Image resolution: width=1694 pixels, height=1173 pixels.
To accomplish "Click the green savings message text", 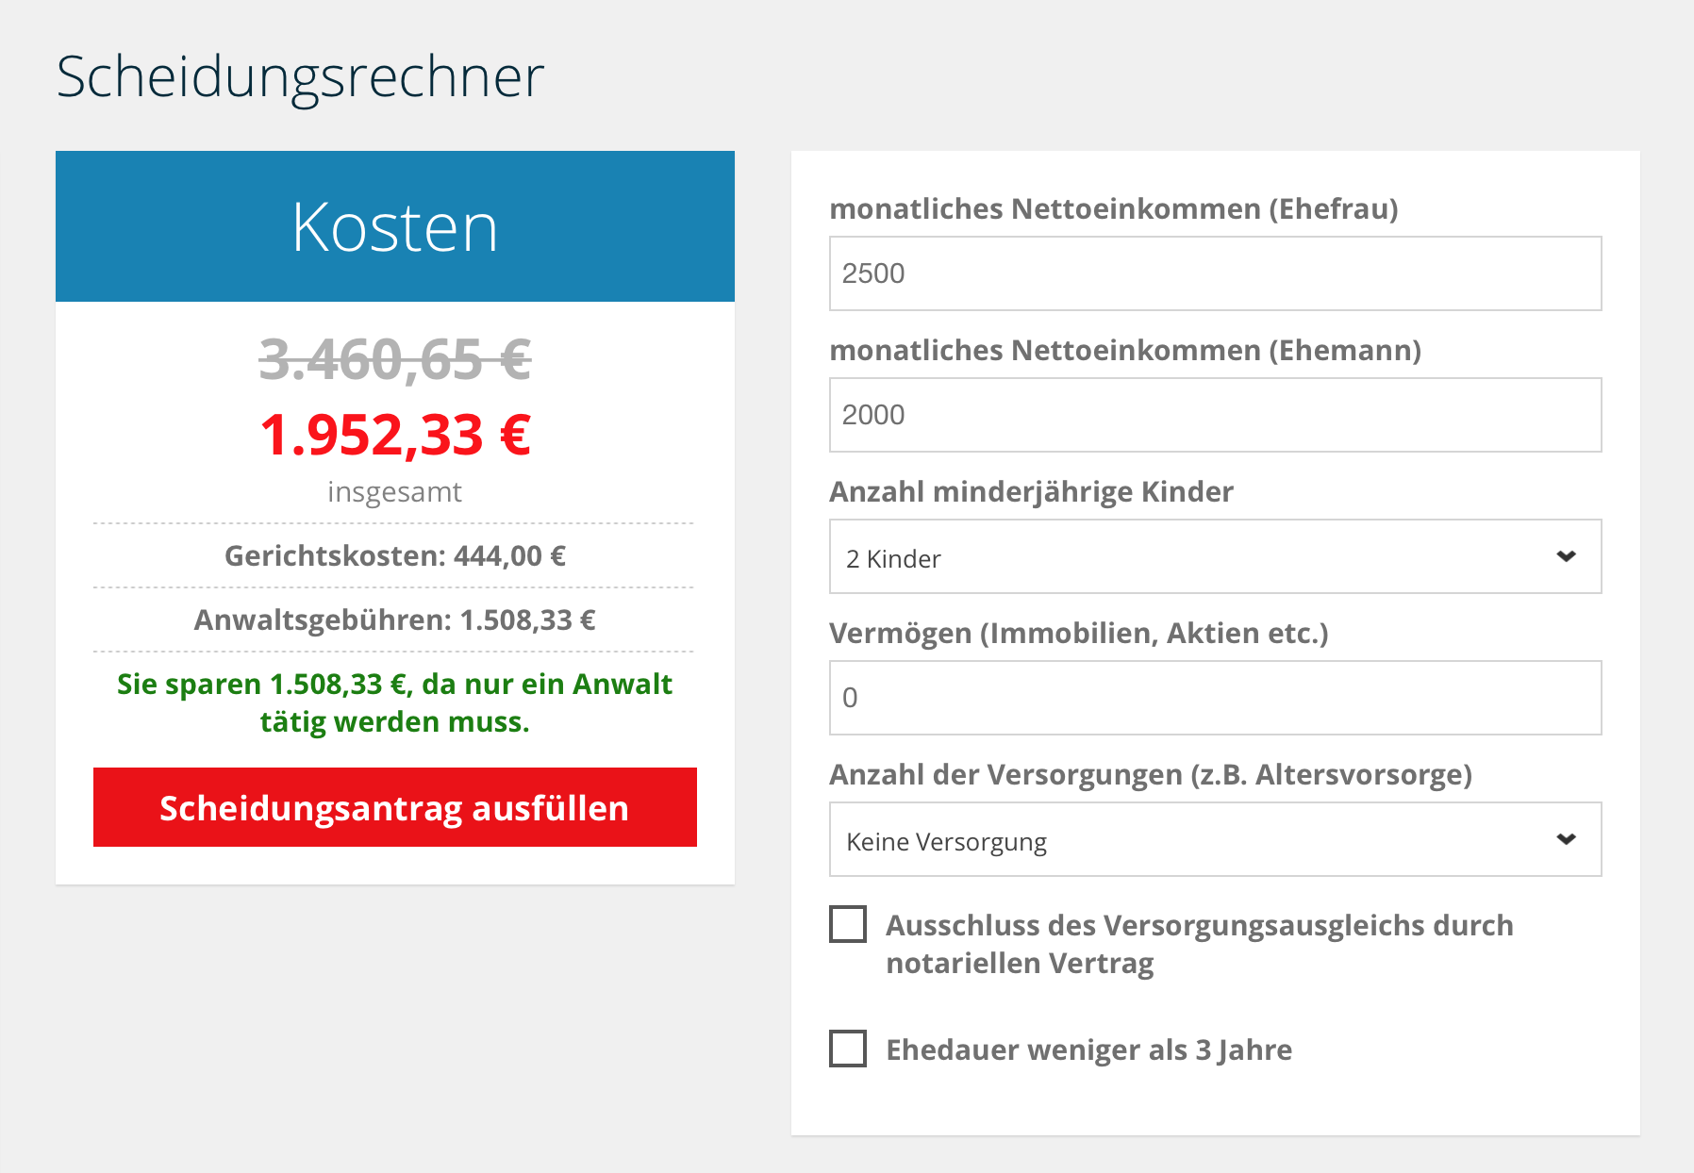I will pos(394,702).
